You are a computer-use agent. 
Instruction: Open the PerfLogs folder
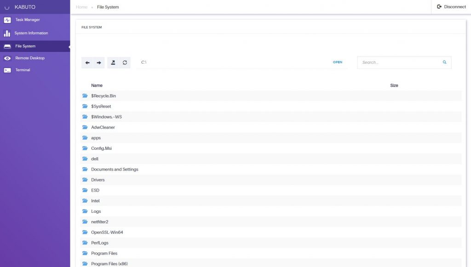[100, 243]
